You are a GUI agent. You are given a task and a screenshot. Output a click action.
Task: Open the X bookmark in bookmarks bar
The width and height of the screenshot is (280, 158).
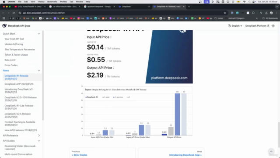pos(18,18)
